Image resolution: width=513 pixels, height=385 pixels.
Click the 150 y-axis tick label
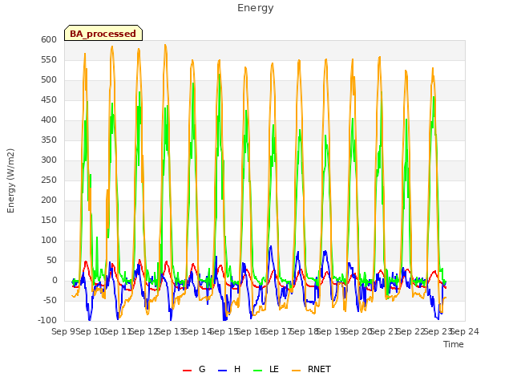click(49, 221)
